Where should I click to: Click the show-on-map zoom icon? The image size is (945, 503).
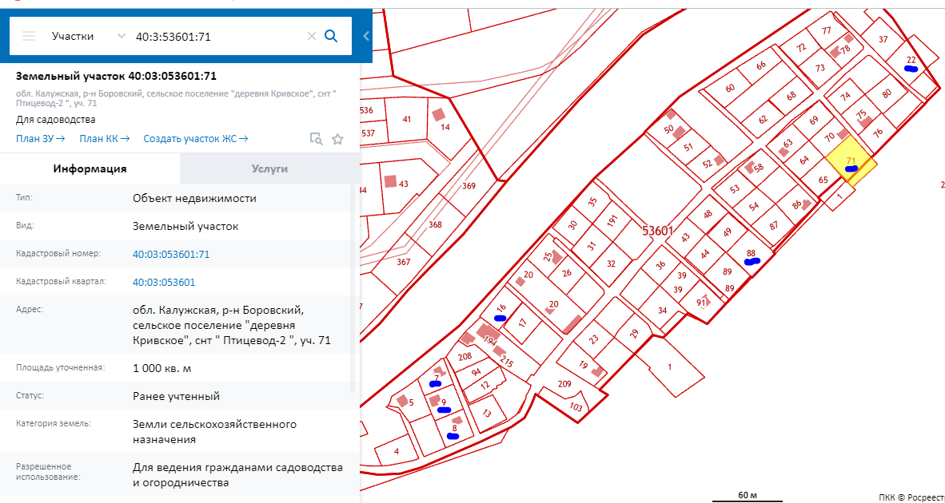[x=316, y=139]
